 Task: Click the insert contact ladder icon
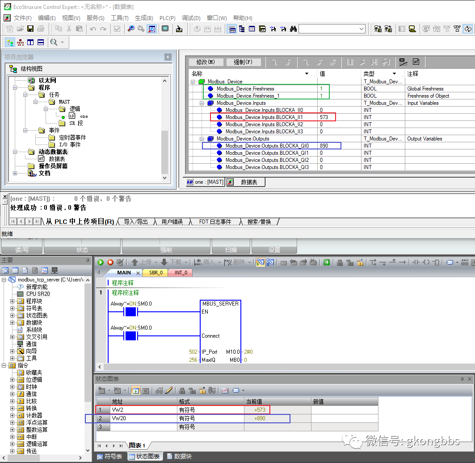click(x=416, y=262)
